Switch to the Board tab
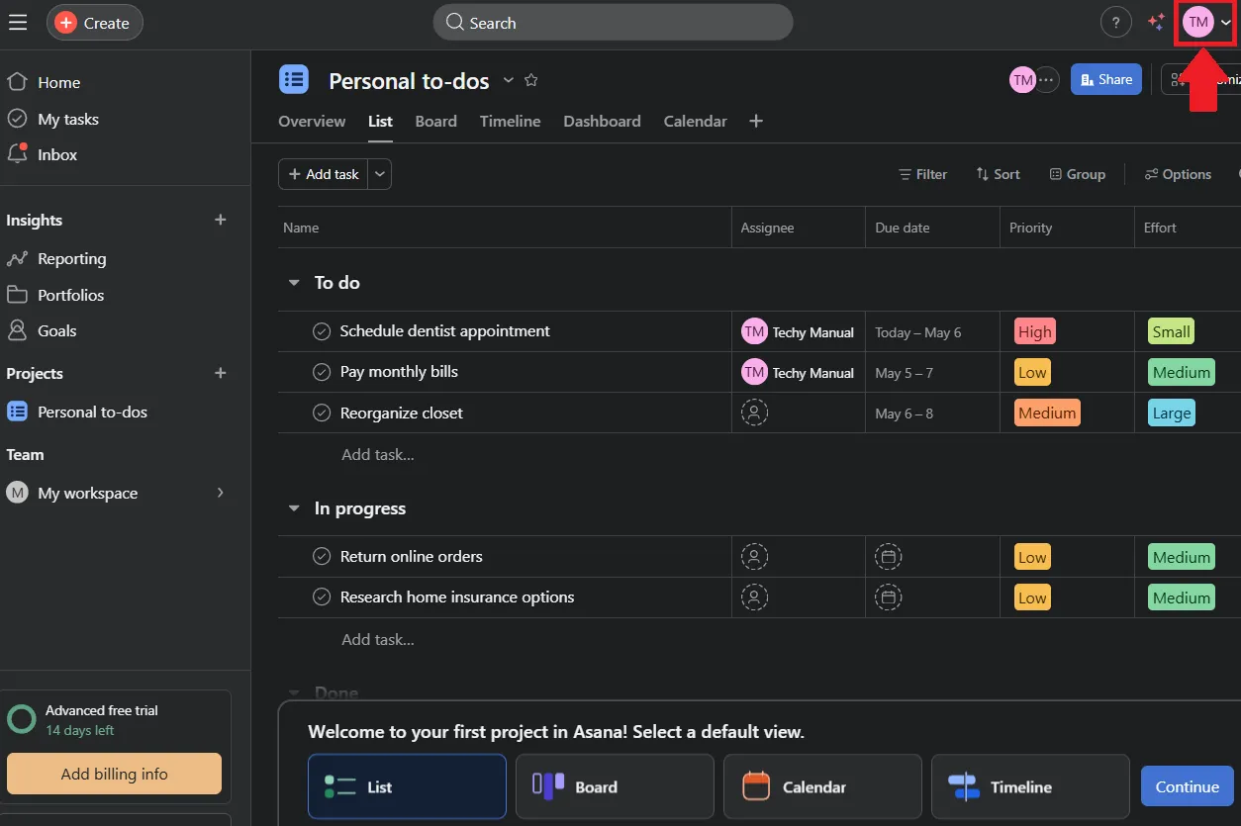The height and width of the screenshot is (826, 1241). [435, 121]
